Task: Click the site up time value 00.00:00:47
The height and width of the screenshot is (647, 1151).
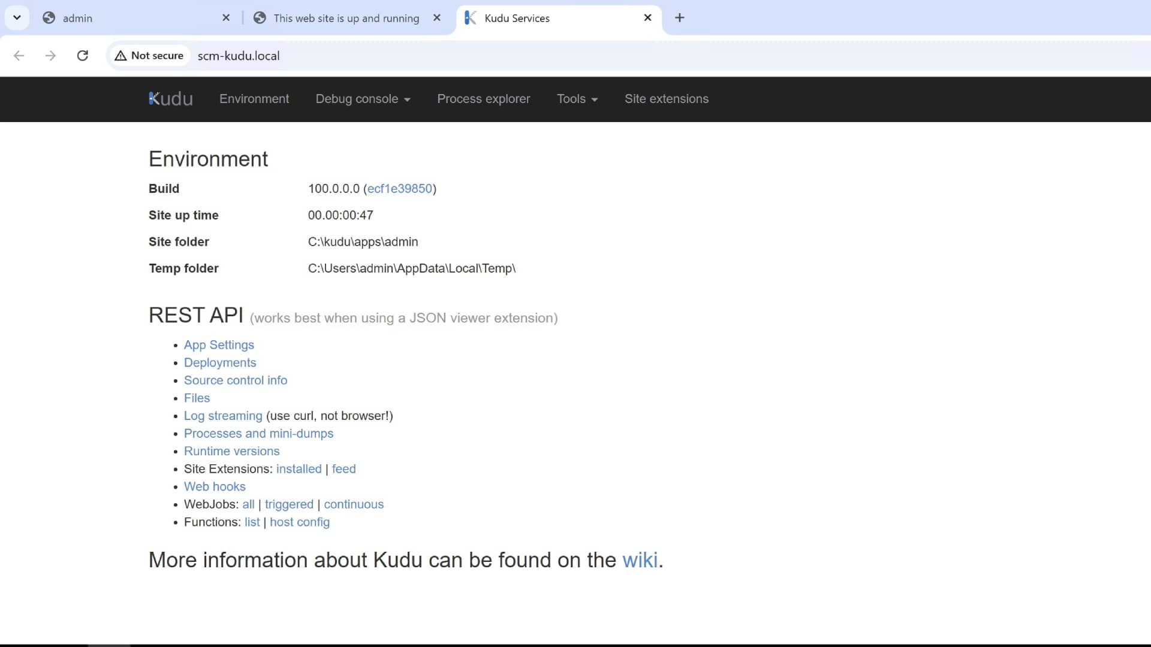Action: pos(341,215)
